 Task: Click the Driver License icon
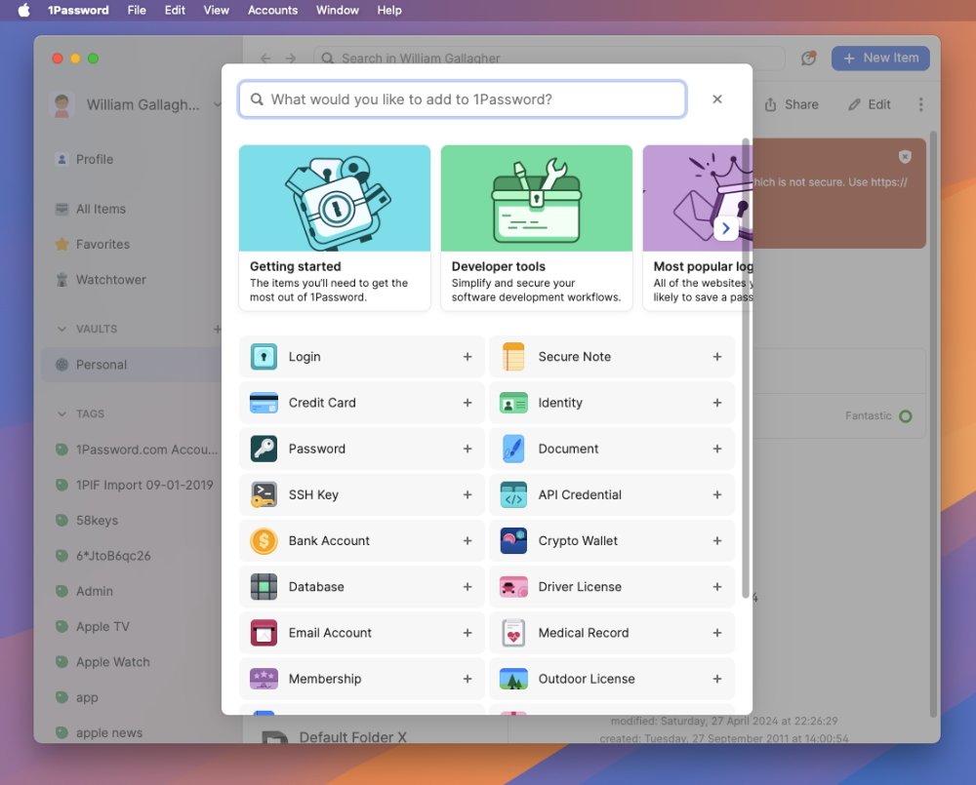513,587
